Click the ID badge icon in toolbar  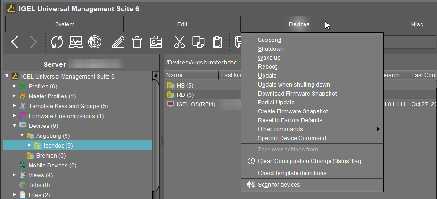(156, 42)
